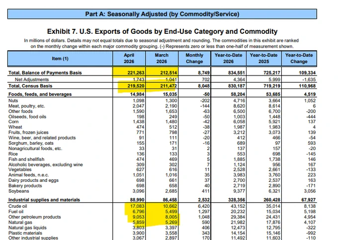This screenshot has width=338, height=240.
Task: Select the 'Meat, poultry, etc.' row label
Action: [26, 106]
